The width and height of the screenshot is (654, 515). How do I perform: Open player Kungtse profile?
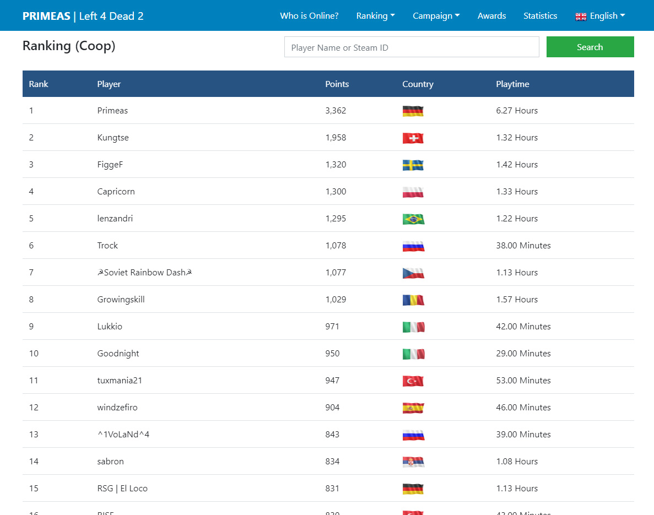point(113,138)
